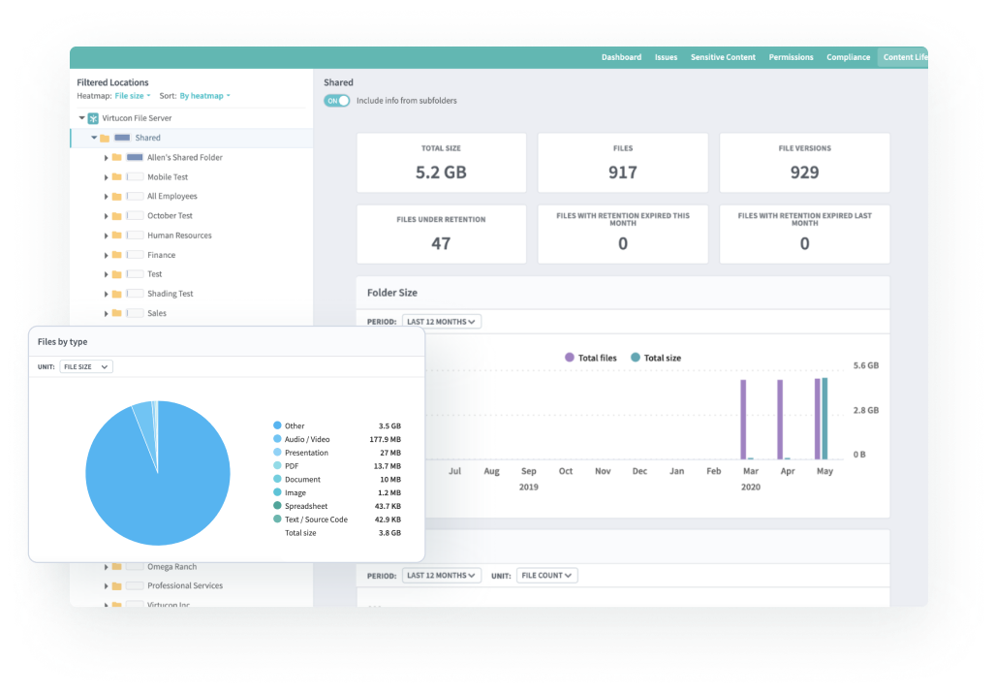Click the Professional Services folder icon

click(116, 586)
